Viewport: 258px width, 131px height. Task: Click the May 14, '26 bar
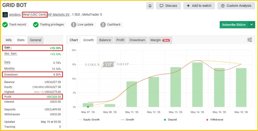[x=198, y=85]
